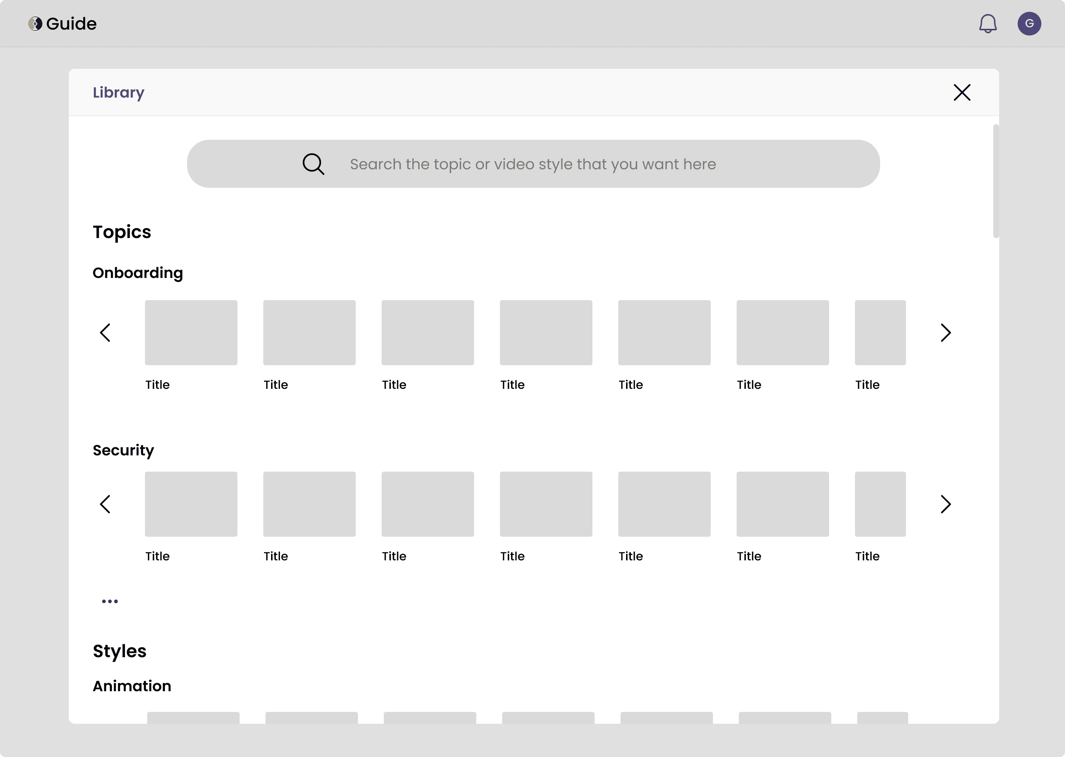This screenshot has width=1065, height=757.
Task: Click the Title under first Onboarding thumbnail
Action: [158, 385]
